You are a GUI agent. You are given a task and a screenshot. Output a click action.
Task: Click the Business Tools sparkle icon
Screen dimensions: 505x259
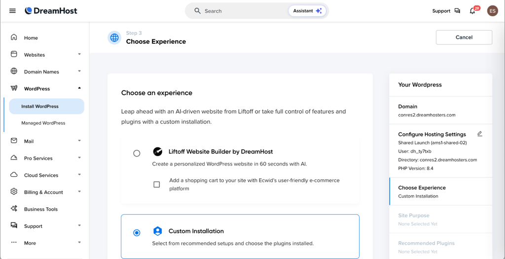point(14,208)
